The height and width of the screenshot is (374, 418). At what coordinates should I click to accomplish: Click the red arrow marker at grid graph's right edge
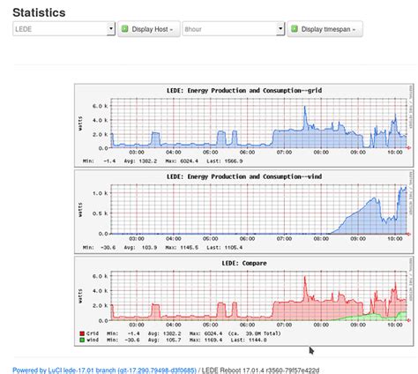point(408,147)
